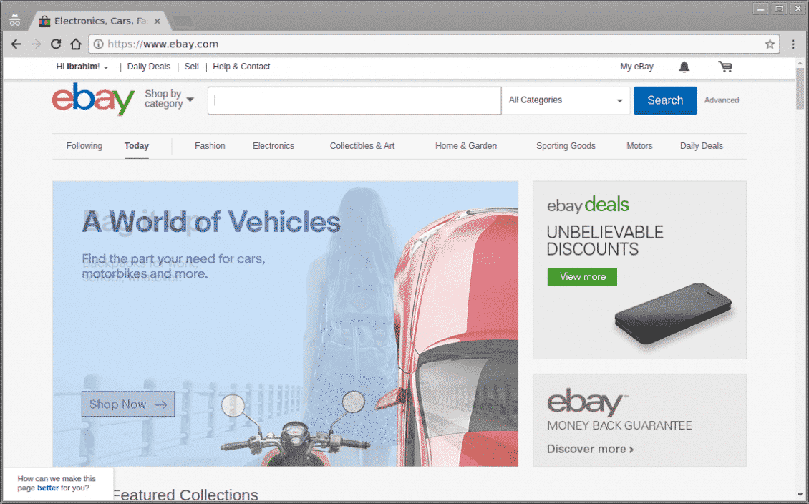Open the shopping cart

point(725,67)
